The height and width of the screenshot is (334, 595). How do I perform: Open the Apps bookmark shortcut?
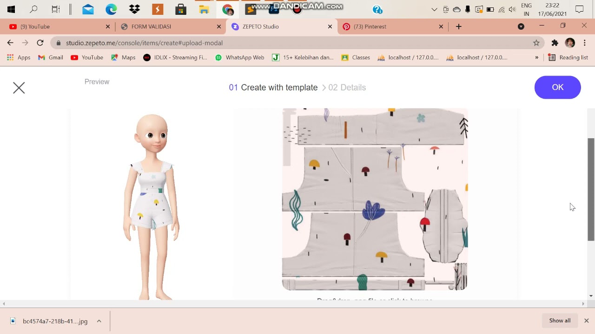point(19,58)
